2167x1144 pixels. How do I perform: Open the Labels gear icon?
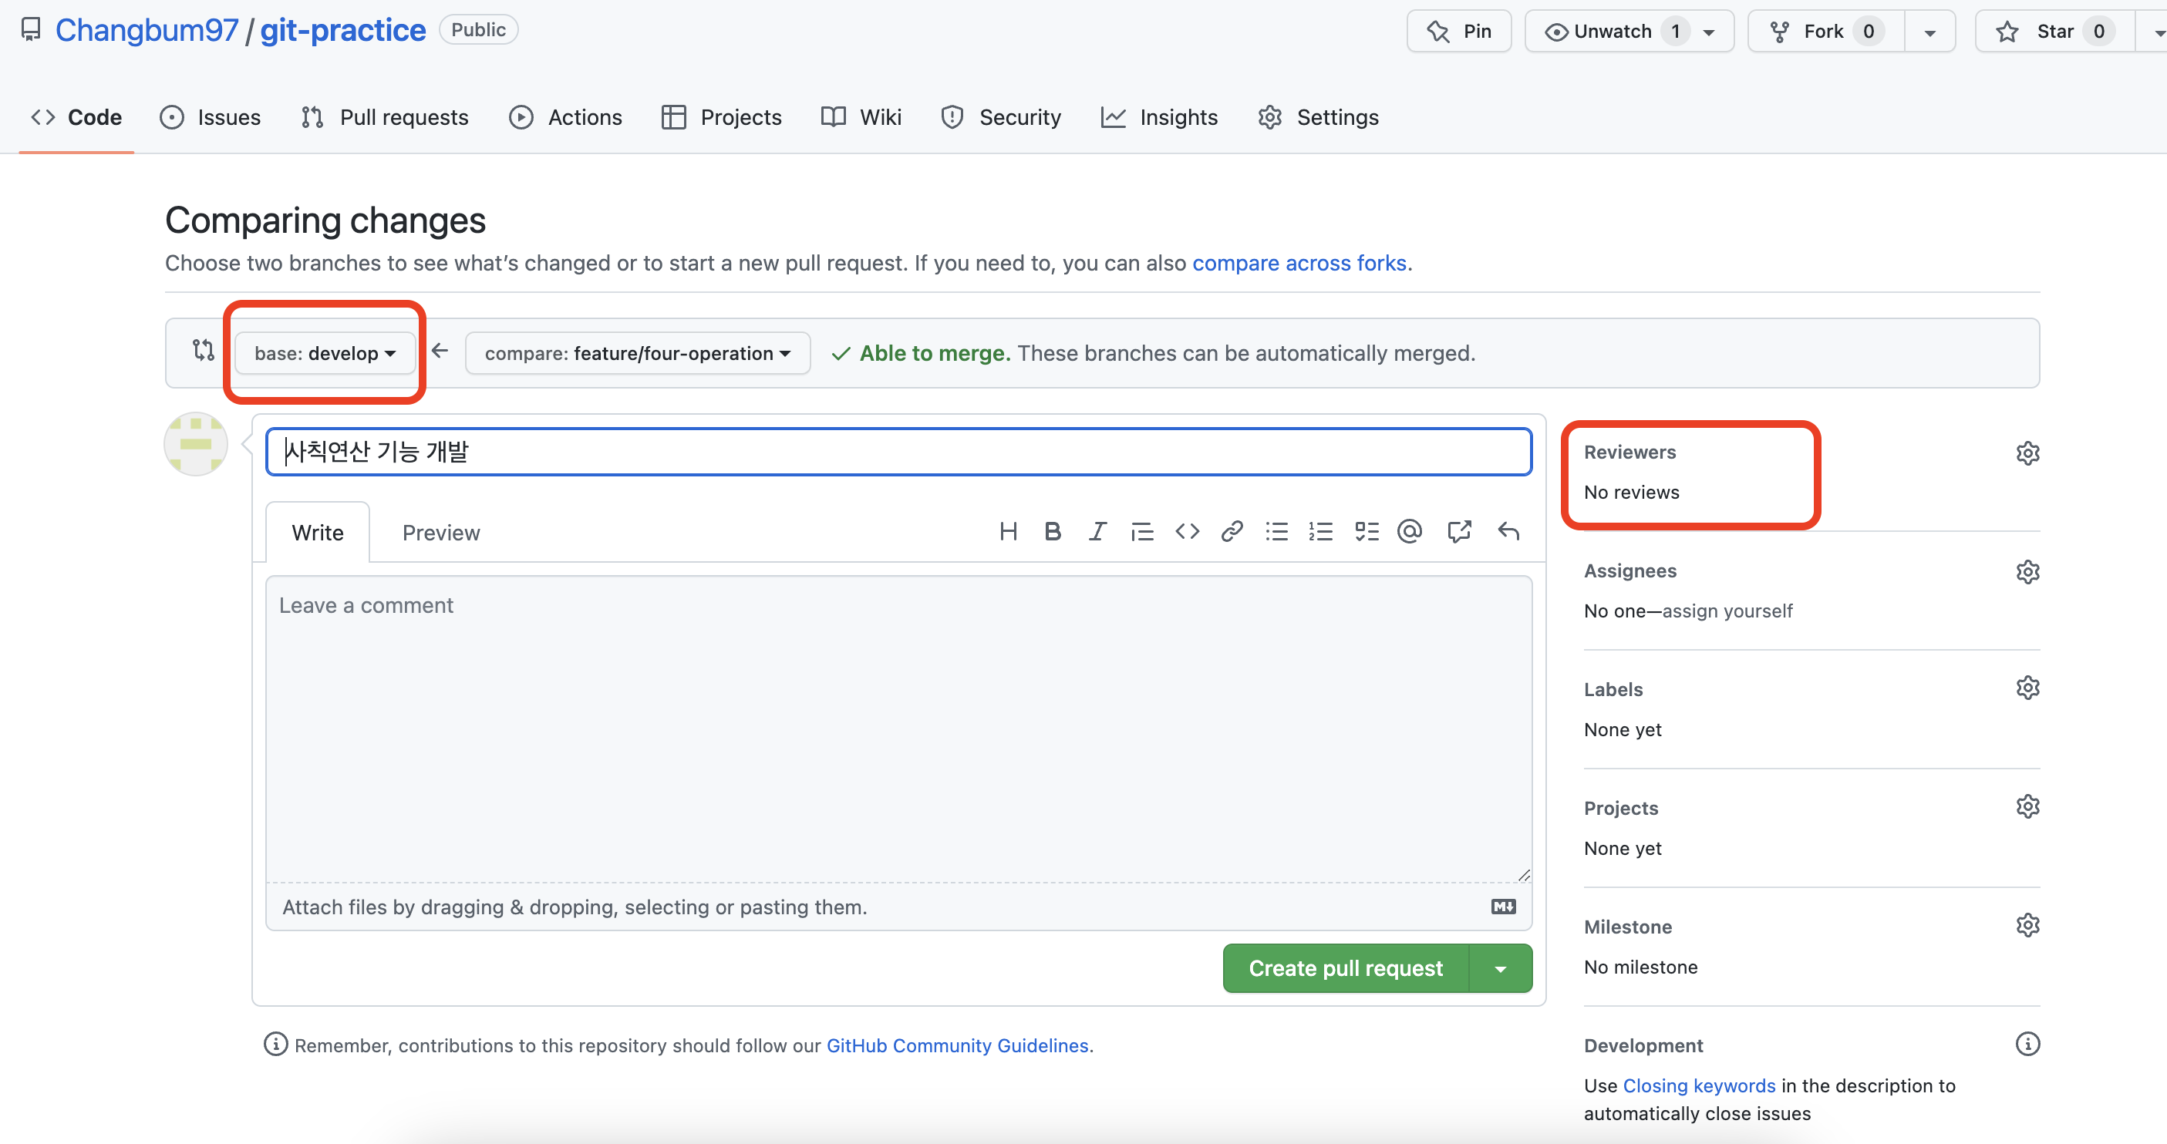click(2027, 688)
